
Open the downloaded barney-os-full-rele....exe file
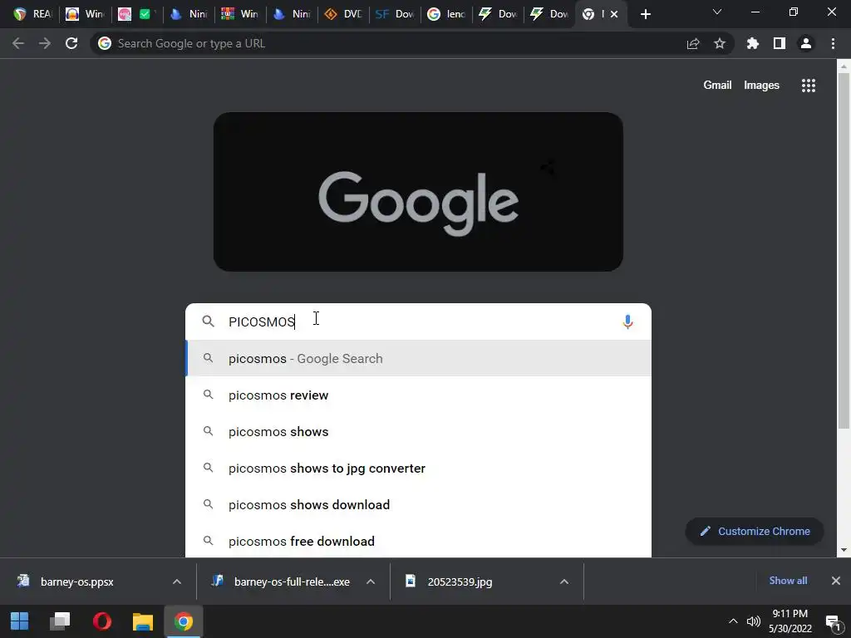(292, 582)
